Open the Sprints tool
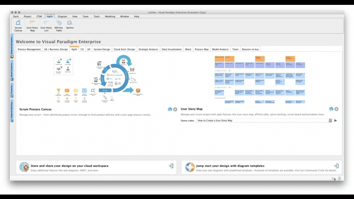Screen dimensions: 354x199 point(70,24)
